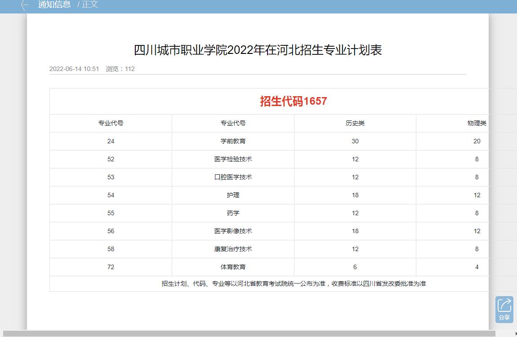
Task: Click the footnote starting 招生计划、代码、专业等
Action: click(x=294, y=284)
